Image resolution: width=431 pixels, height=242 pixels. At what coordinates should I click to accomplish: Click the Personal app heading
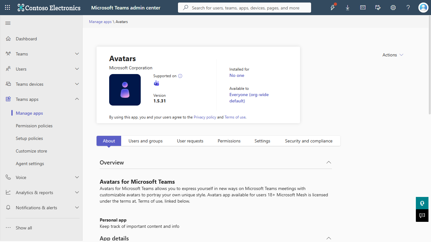[x=113, y=220]
